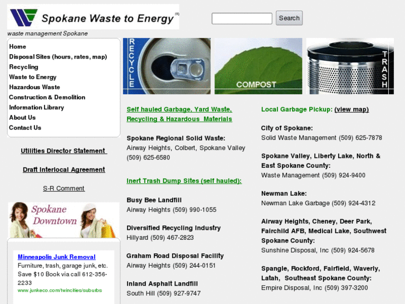Open the Home menu item
Viewport: 405px width, 304px height.
18,46
